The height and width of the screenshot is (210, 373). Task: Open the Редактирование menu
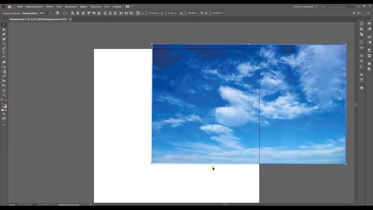pyautogui.click(x=34, y=6)
